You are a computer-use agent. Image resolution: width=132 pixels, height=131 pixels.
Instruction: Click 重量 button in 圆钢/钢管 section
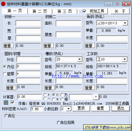pos(11,87)
